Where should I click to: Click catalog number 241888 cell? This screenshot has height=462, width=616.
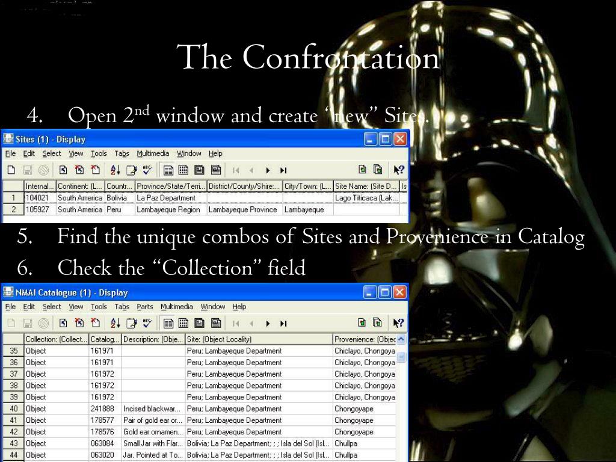(105, 408)
